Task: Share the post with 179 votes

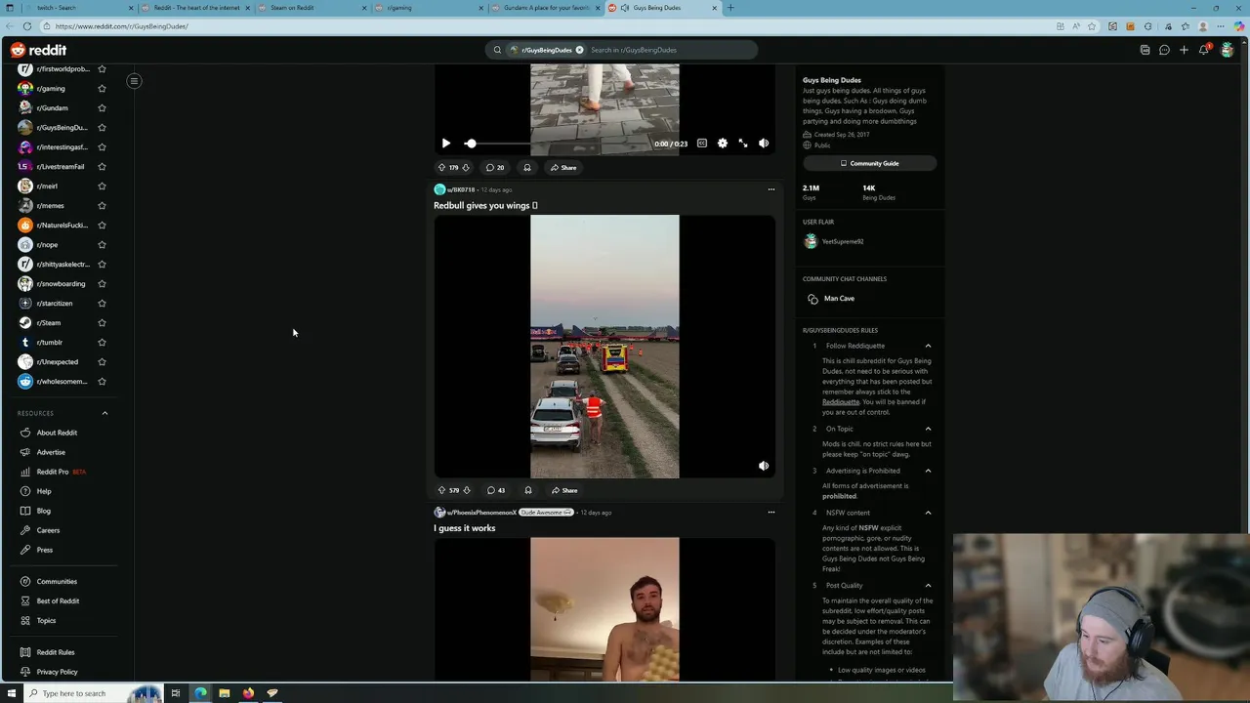Action: click(563, 168)
